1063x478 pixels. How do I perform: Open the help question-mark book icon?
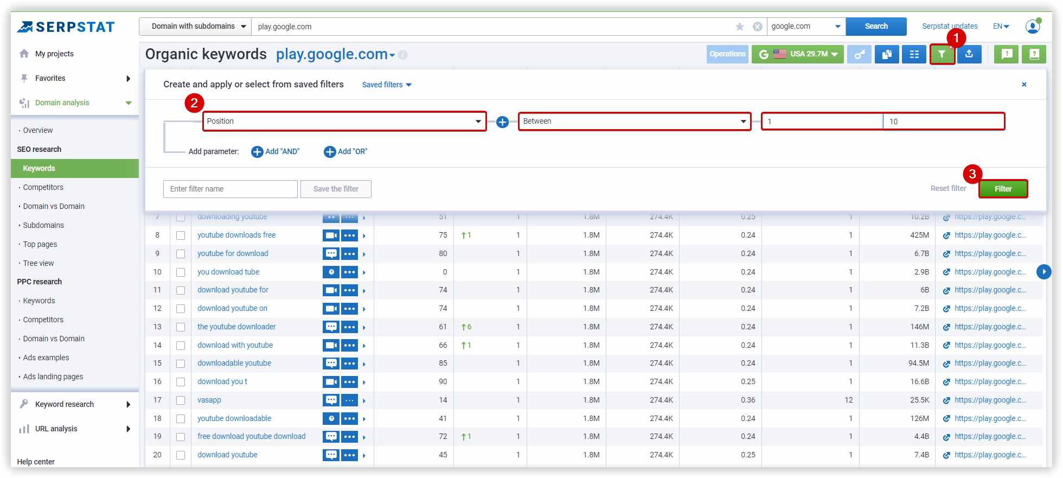pyautogui.click(x=1034, y=54)
